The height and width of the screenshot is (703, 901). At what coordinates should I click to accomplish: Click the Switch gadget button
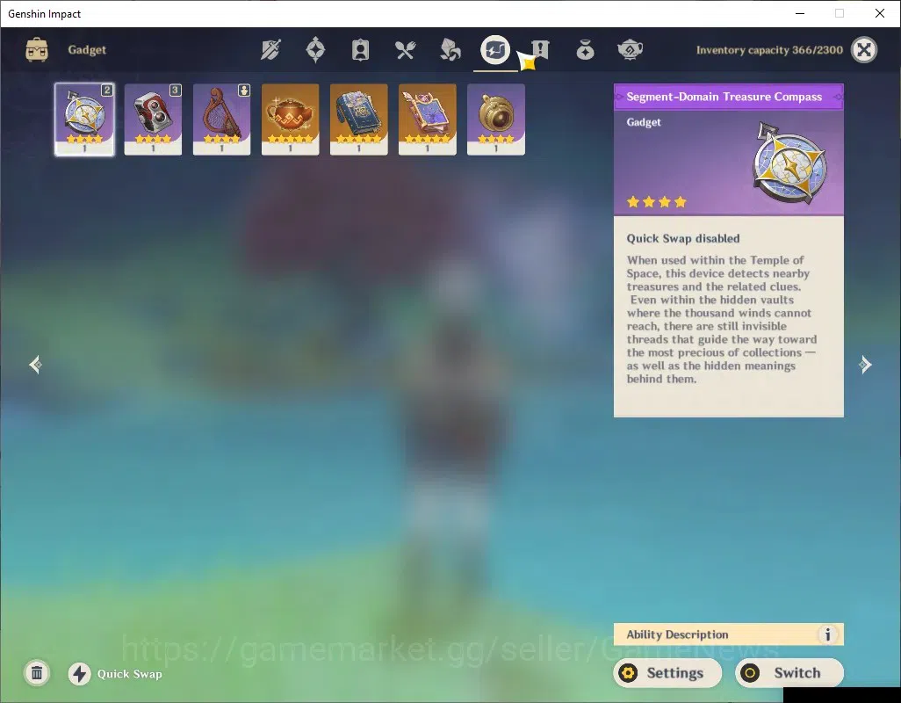(x=789, y=672)
